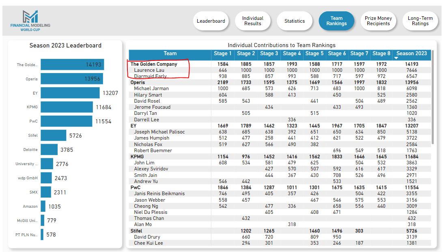Click David Rosel in the table
Screen dimensions: 444x252
tap(147, 101)
